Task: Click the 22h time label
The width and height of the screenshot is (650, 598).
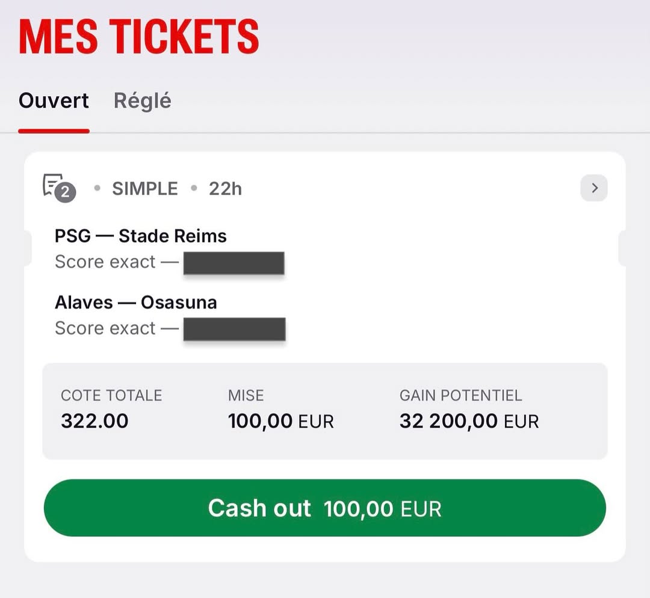Action: [225, 188]
